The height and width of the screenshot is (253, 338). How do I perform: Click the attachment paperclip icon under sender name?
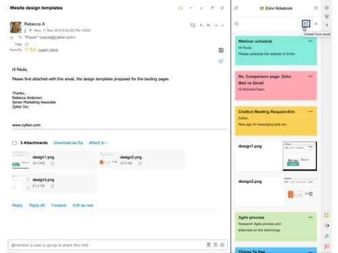25,30
